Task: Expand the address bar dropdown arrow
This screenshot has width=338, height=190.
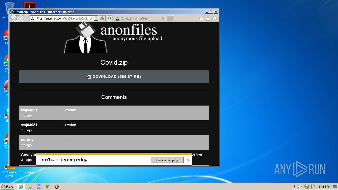Action: 96,18
